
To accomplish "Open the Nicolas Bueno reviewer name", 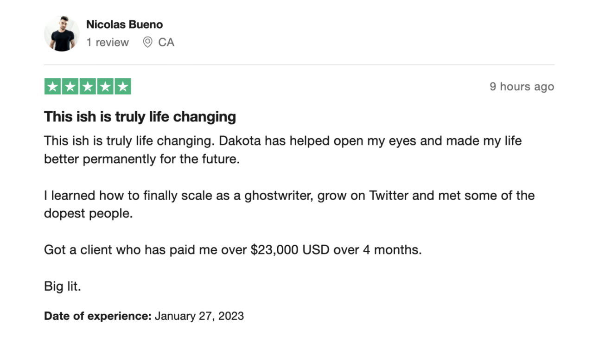I will coord(124,25).
